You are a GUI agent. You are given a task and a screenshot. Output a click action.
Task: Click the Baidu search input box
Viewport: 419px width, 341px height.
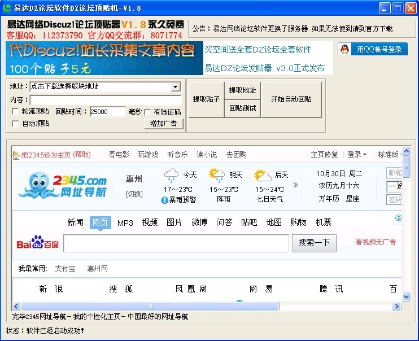176,243
